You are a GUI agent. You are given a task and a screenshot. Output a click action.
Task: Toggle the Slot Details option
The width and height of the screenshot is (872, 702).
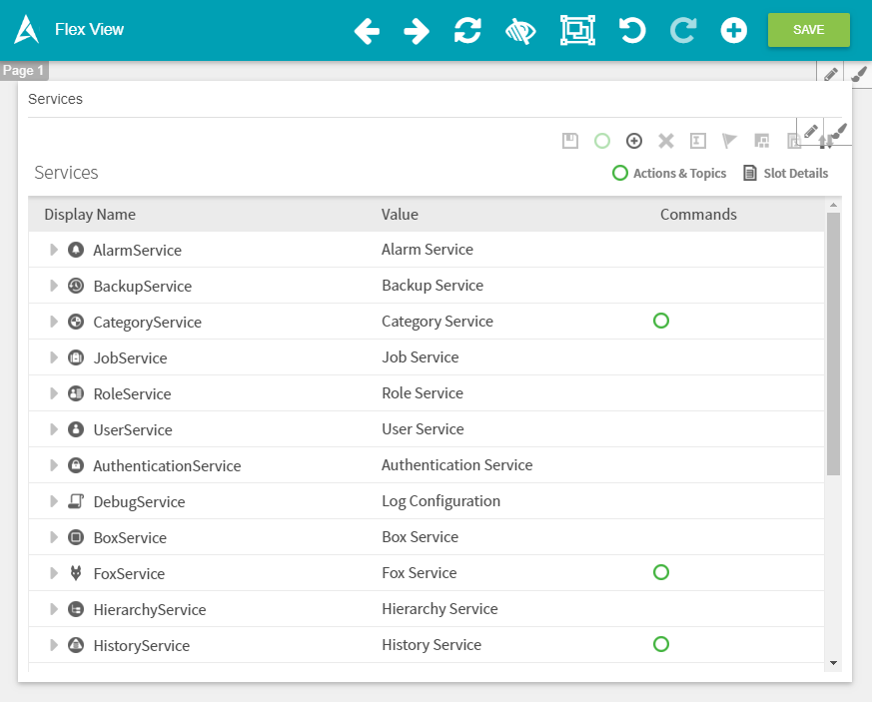(786, 173)
